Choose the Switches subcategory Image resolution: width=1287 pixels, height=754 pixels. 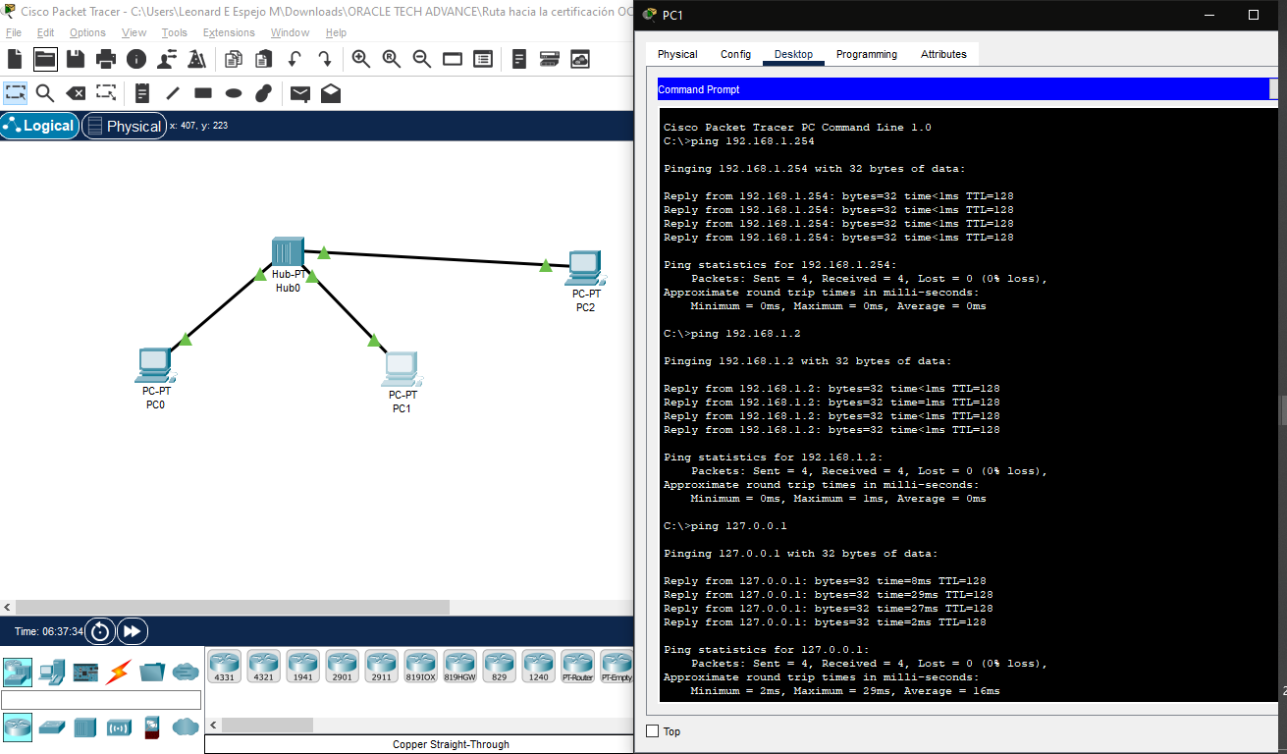tap(52, 727)
